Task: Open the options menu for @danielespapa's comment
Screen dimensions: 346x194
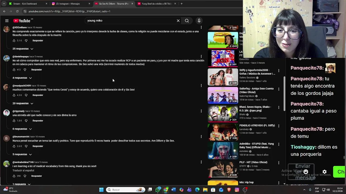Action: tap(201, 57)
